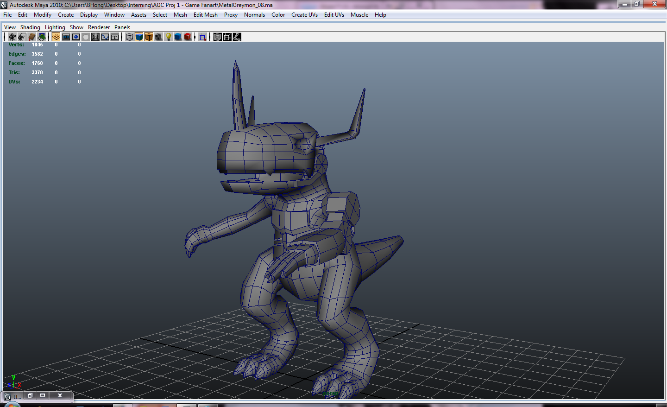Open the Edit menu

click(23, 15)
